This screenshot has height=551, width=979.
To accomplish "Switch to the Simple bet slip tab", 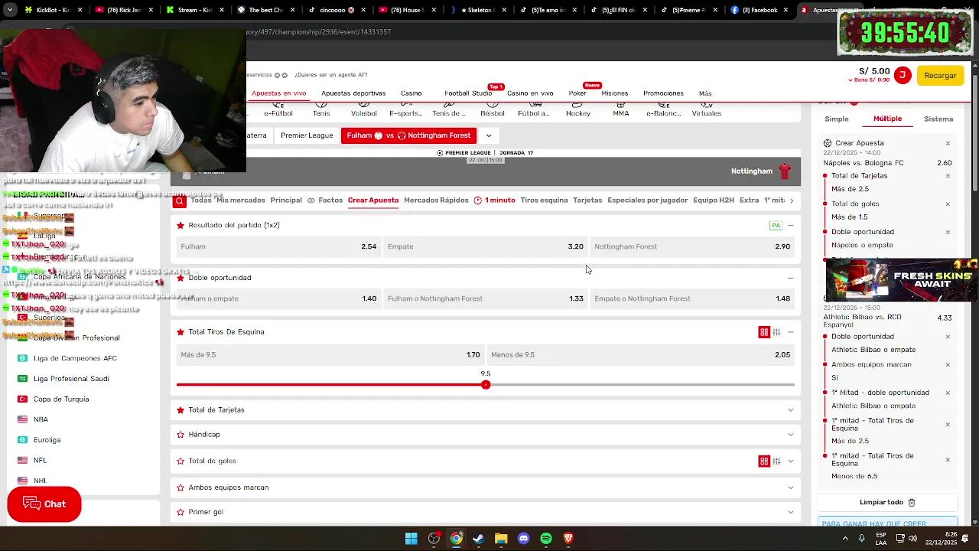I will [837, 119].
